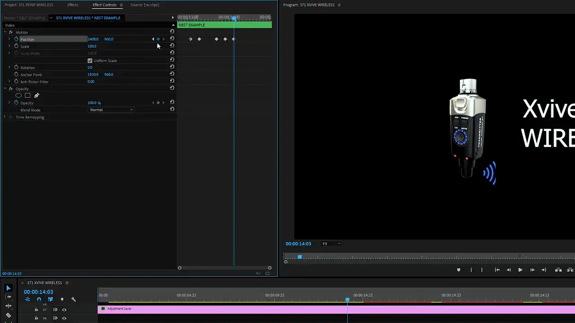Open the 371 XVIVE WIRELESS timeline panel menu

(x=67, y=283)
